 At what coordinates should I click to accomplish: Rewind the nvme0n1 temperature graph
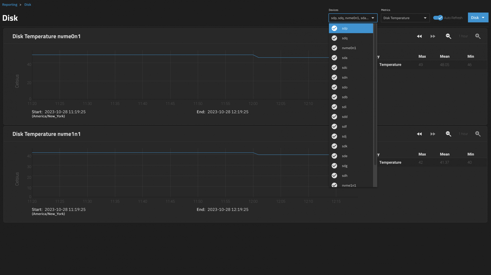click(x=419, y=36)
